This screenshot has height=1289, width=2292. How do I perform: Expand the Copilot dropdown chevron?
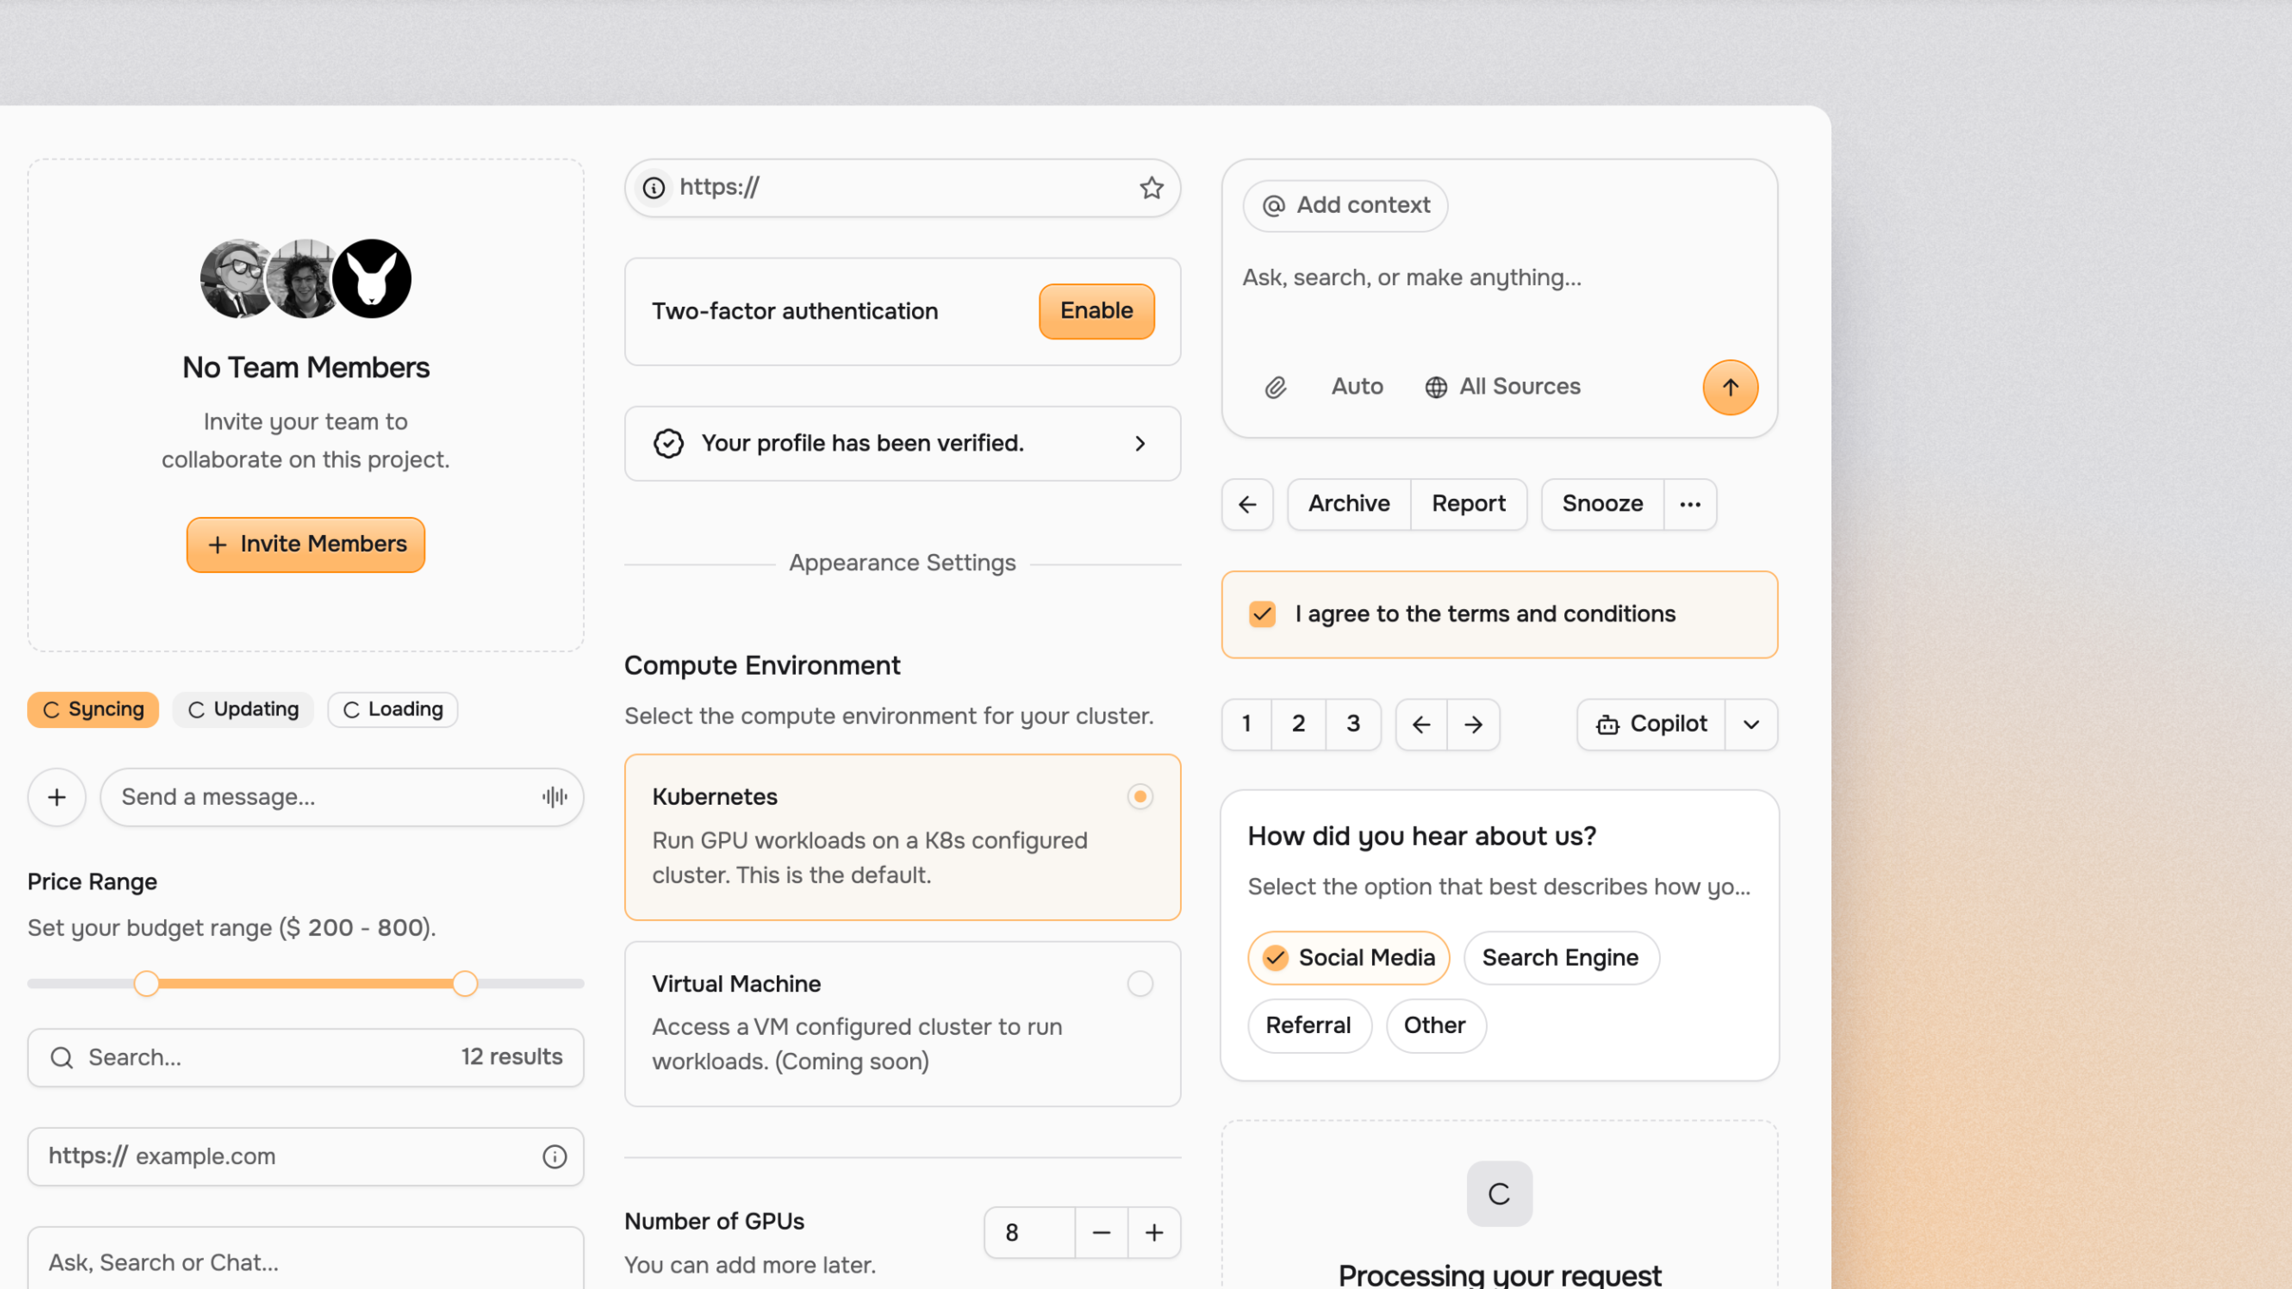click(x=1750, y=724)
